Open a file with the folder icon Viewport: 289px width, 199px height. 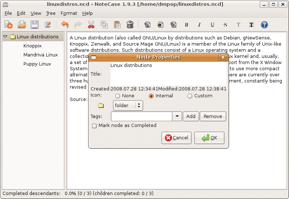22,25
